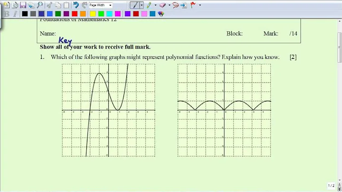Click the Save floppy disk icon
The width and height of the screenshot is (342, 192).
23,5
